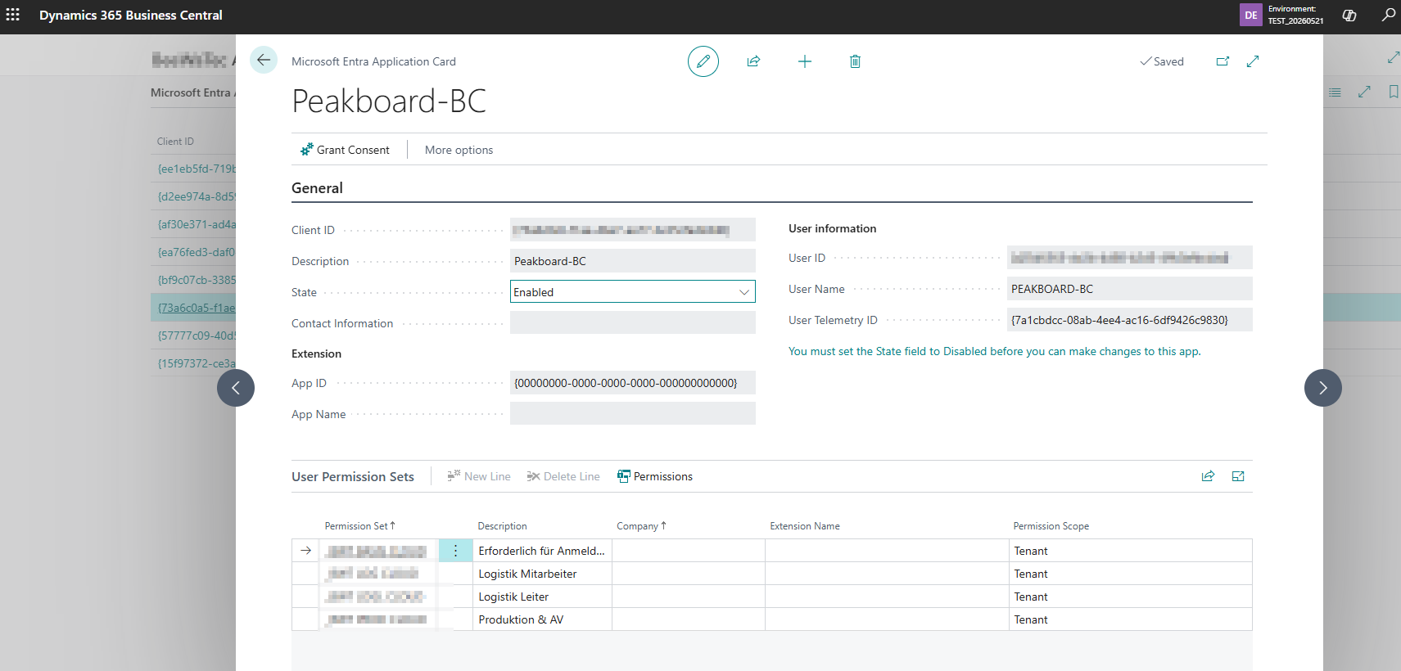Click the share icon in card header

pyautogui.click(x=753, y=61)
